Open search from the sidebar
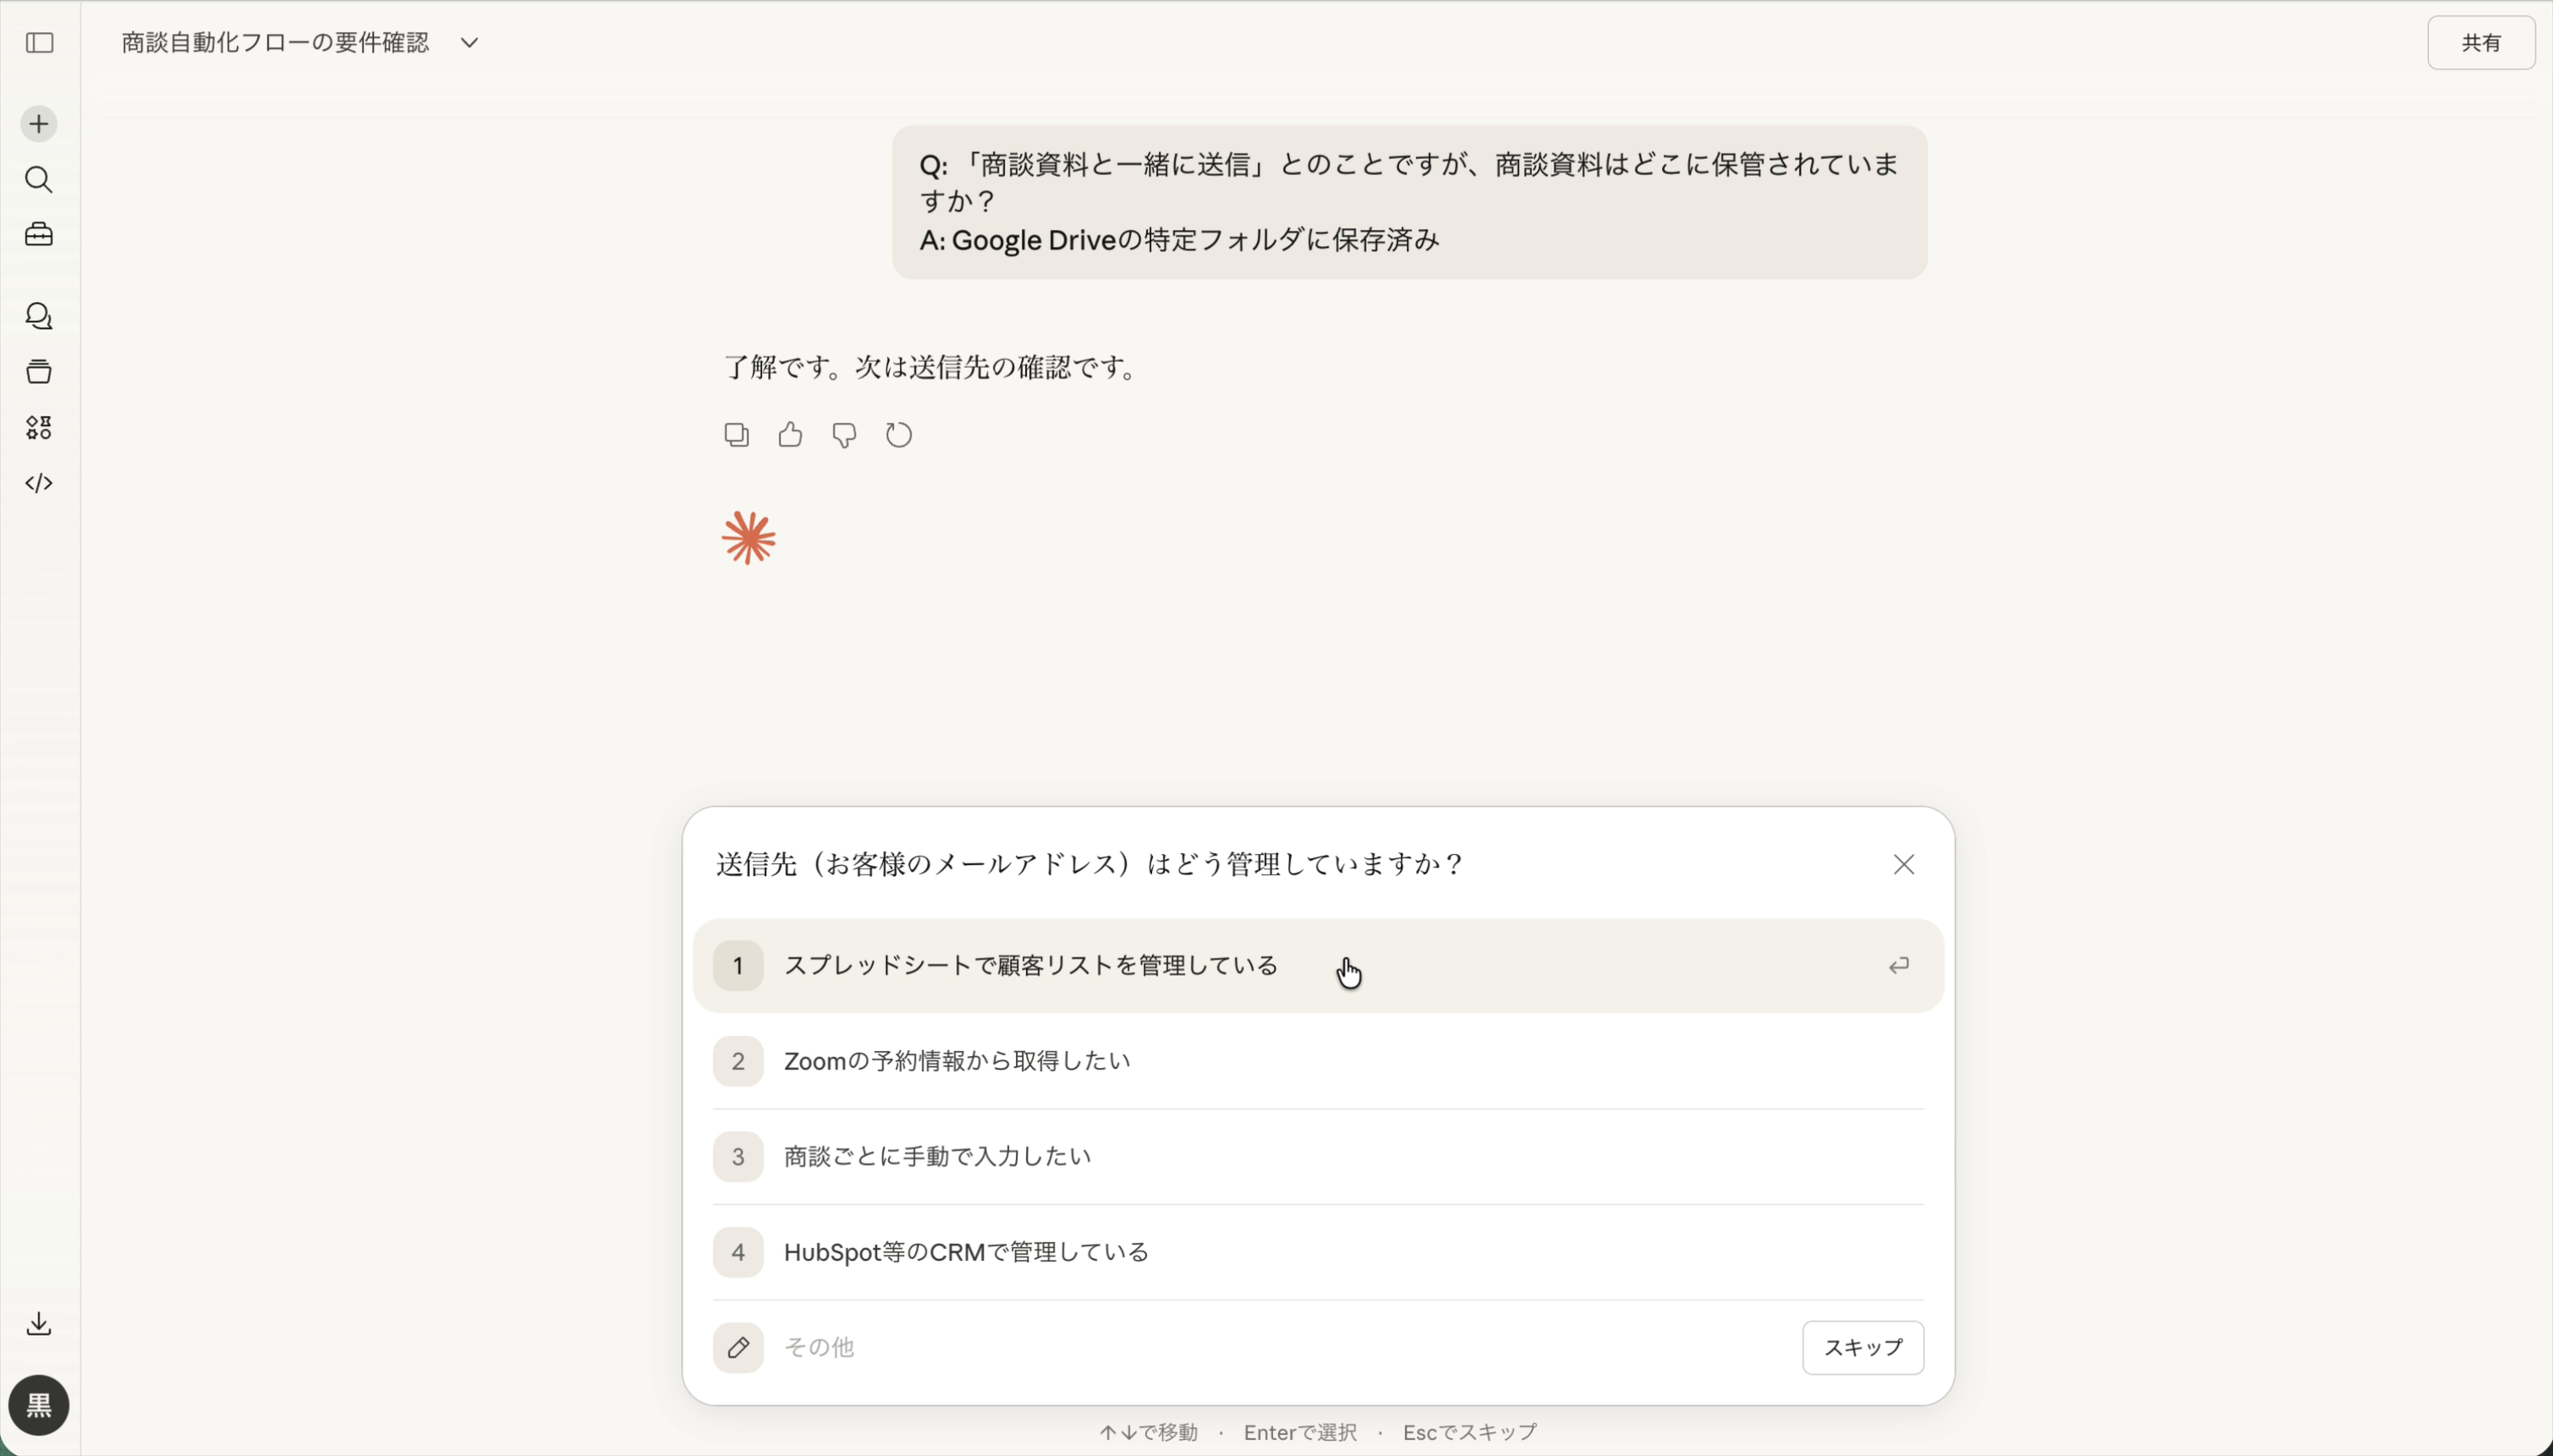 (40, 180)
